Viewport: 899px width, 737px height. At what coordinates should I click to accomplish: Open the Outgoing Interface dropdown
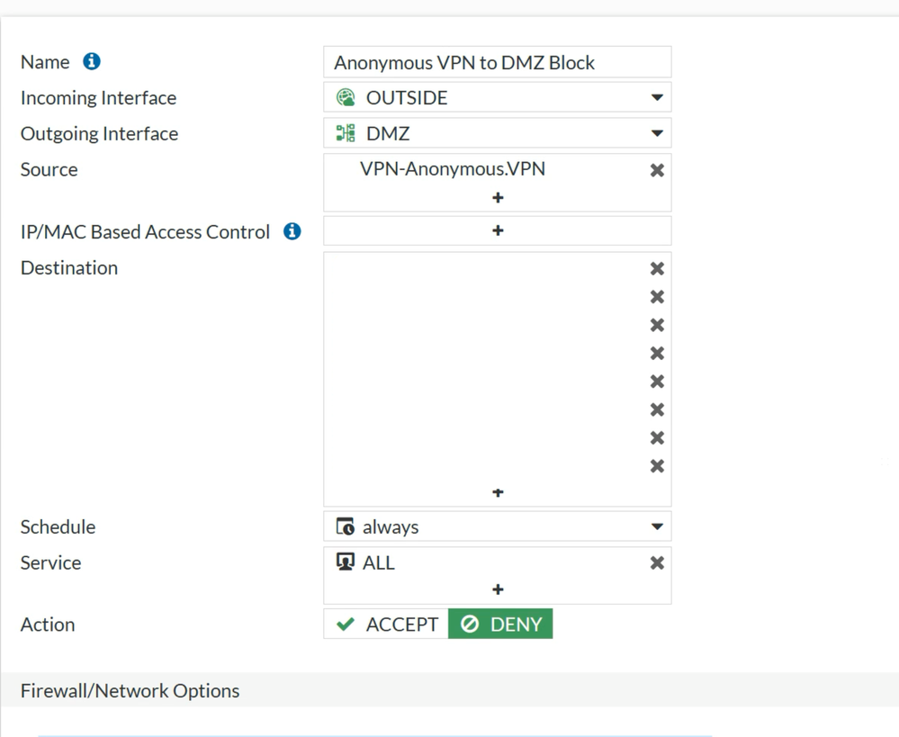[656, 133]
